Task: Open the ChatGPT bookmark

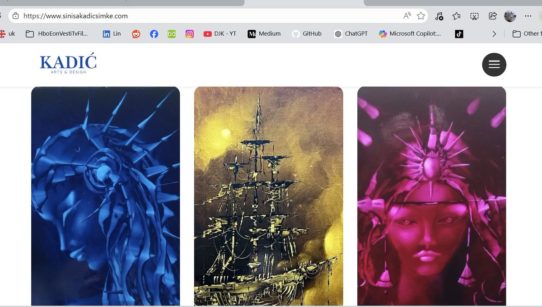Action: pos(350,34)
